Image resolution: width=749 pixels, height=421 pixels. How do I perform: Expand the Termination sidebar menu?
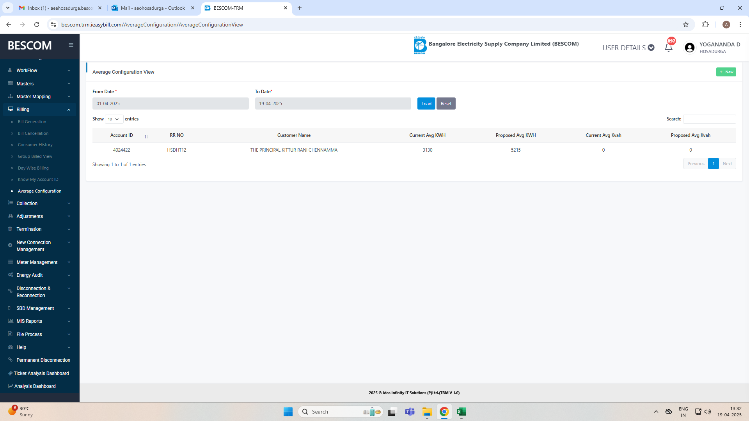(x=39, y=229)
